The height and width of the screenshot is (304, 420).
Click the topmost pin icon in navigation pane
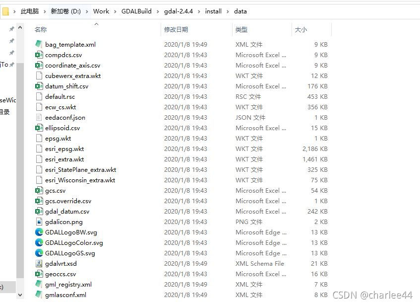click(x=11, y=29)
